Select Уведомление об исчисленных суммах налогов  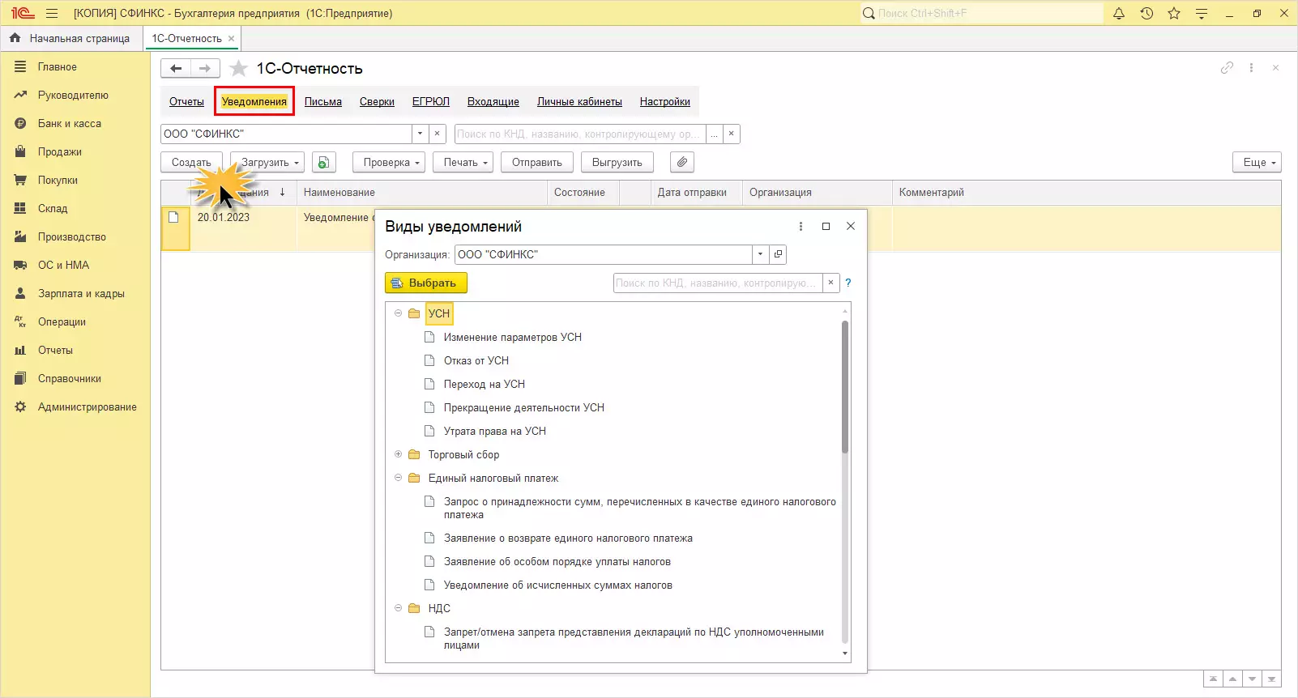(558, 585)
